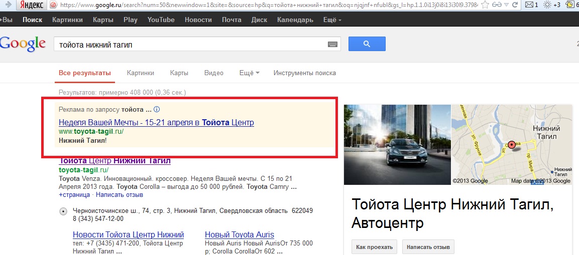Open Карты in the black Google bar

(x=103, y=20)
